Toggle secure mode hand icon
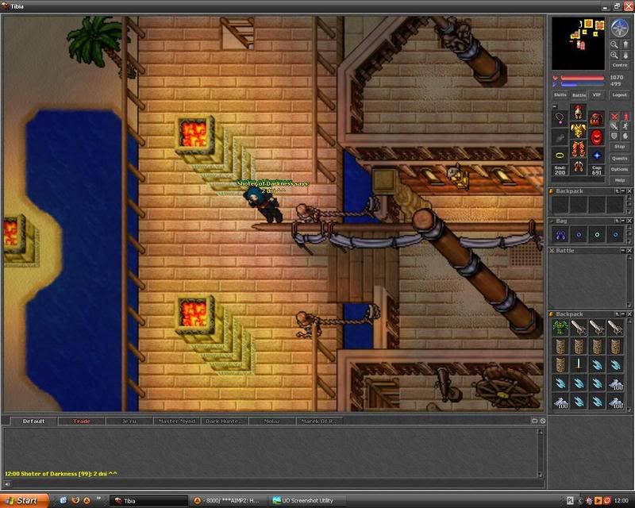 click(x=625, y=136)
